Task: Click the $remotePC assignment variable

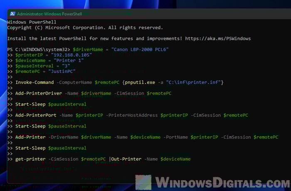Action: point(28,71)
